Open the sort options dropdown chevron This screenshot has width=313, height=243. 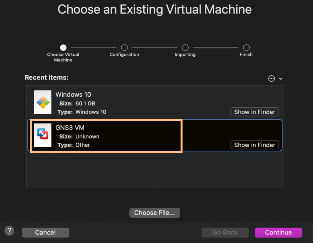point(280,79)
